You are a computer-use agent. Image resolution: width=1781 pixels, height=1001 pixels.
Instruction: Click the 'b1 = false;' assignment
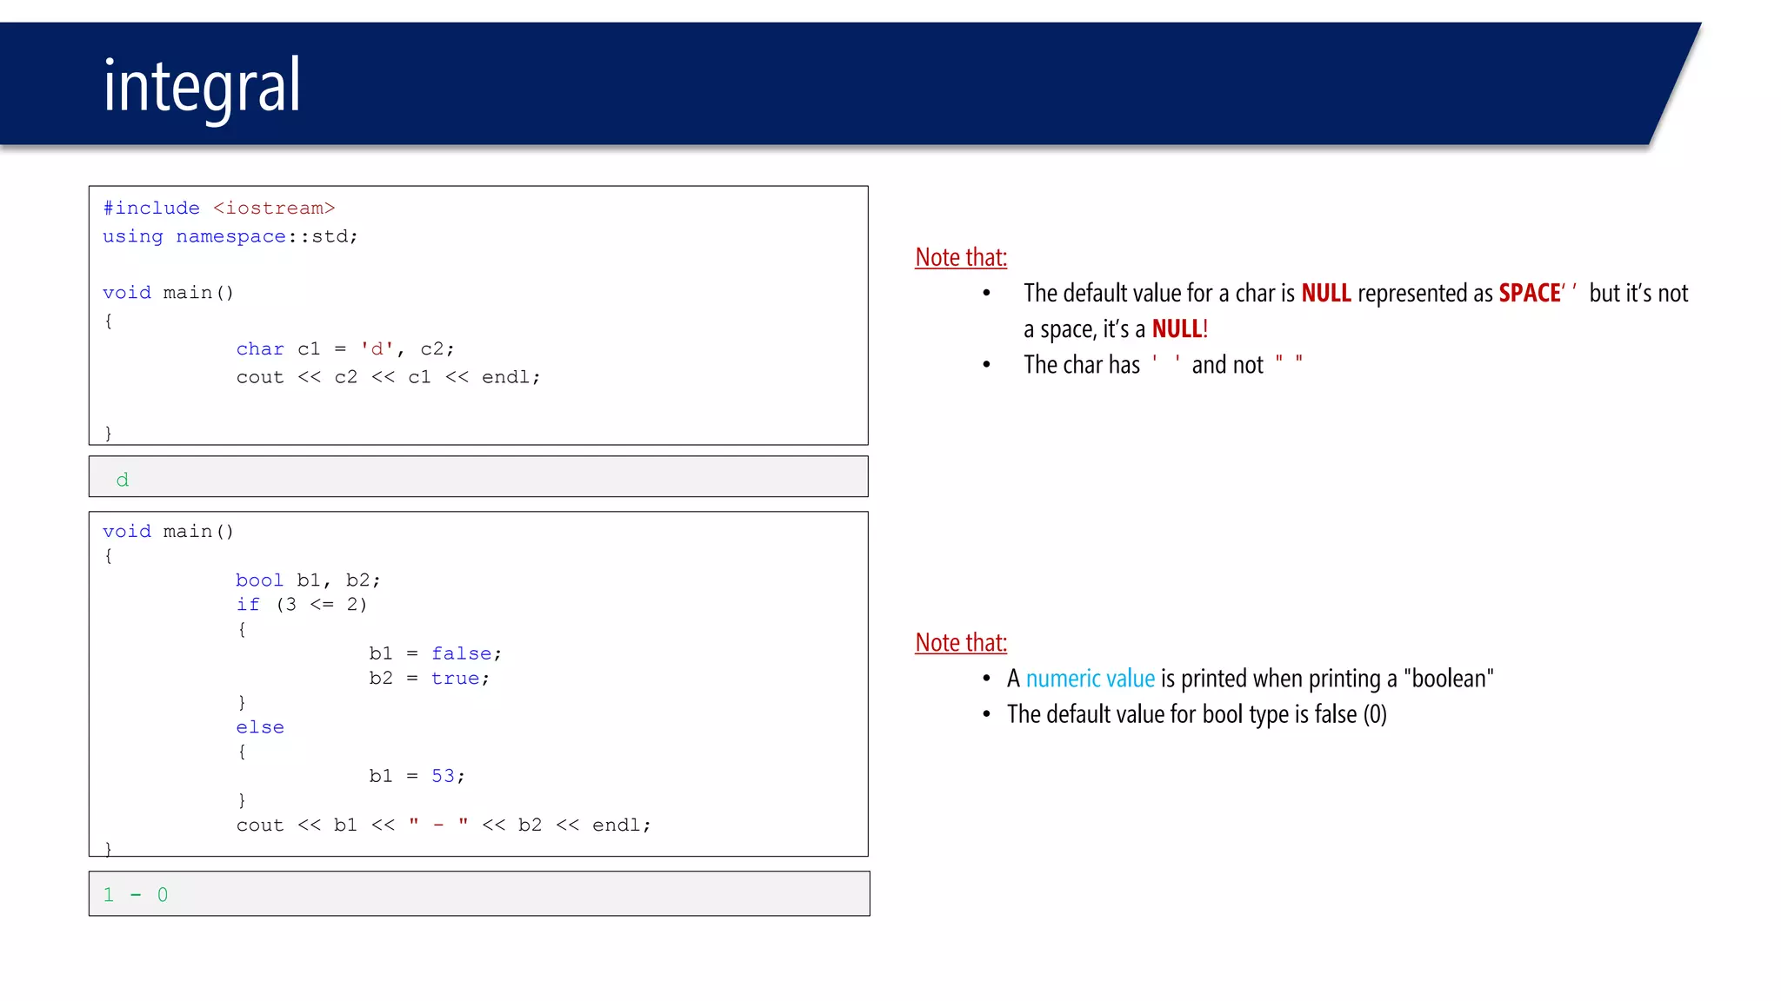click(435, 653)
